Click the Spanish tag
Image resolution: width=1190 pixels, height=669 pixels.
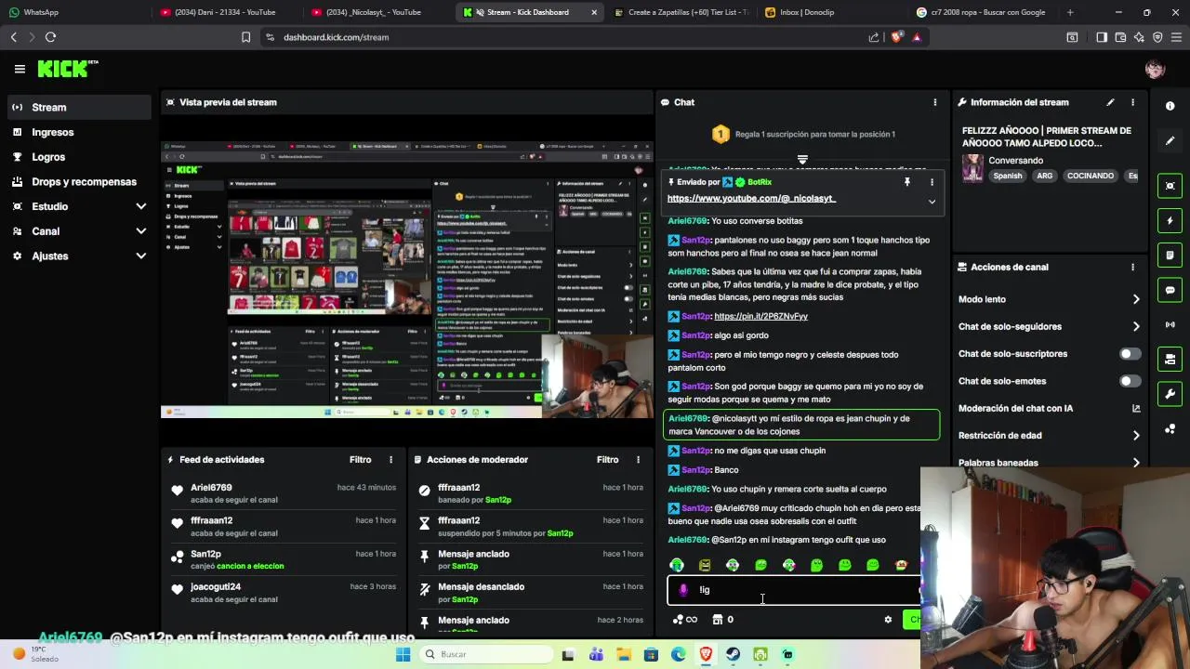[1007, 176]
